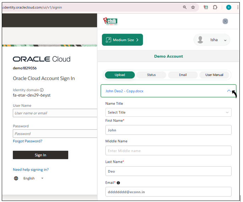
Task: Click the Chrome profile avatar icon
Action: (228, 7)
